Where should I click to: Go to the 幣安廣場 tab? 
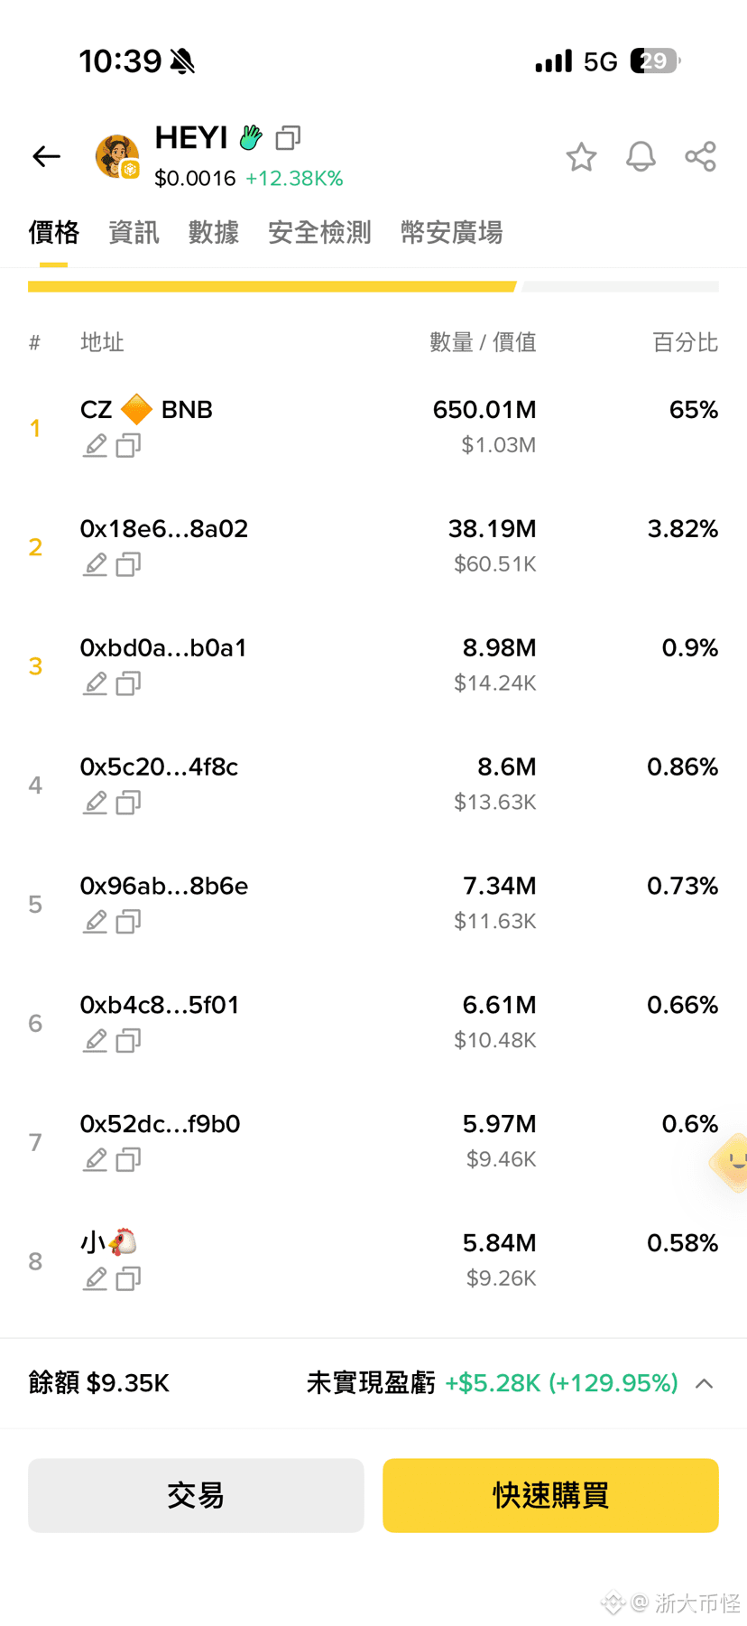(x=451, y=233)
